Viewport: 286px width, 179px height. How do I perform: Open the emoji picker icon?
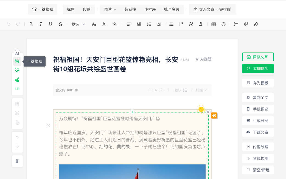pos(223,24)
